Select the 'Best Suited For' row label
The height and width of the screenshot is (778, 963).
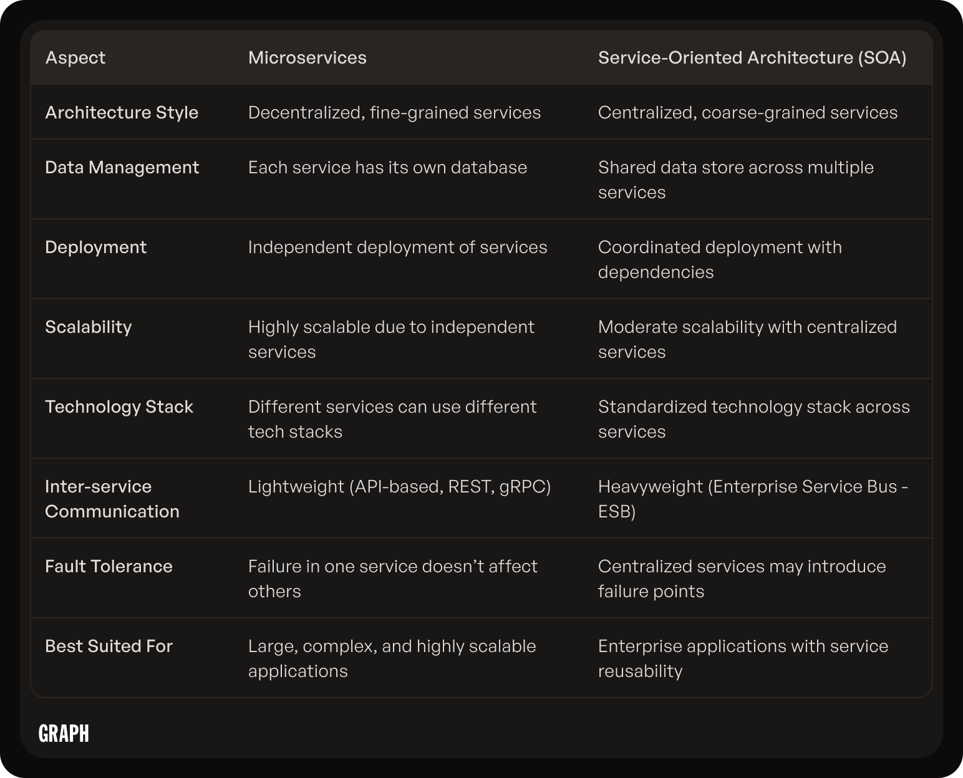[x=109, y=646]
